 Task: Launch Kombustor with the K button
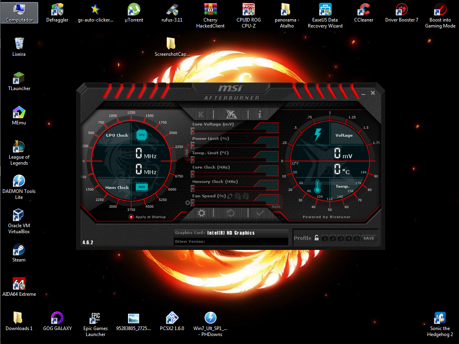click(x=201, y=114)
